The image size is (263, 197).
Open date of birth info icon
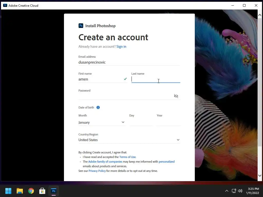98,107
